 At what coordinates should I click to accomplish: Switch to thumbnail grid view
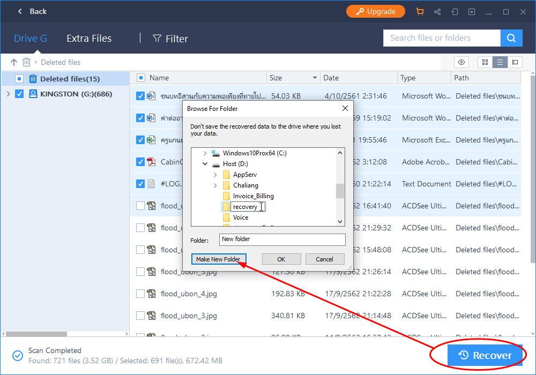pyautogui.click(x=485, y=62)
